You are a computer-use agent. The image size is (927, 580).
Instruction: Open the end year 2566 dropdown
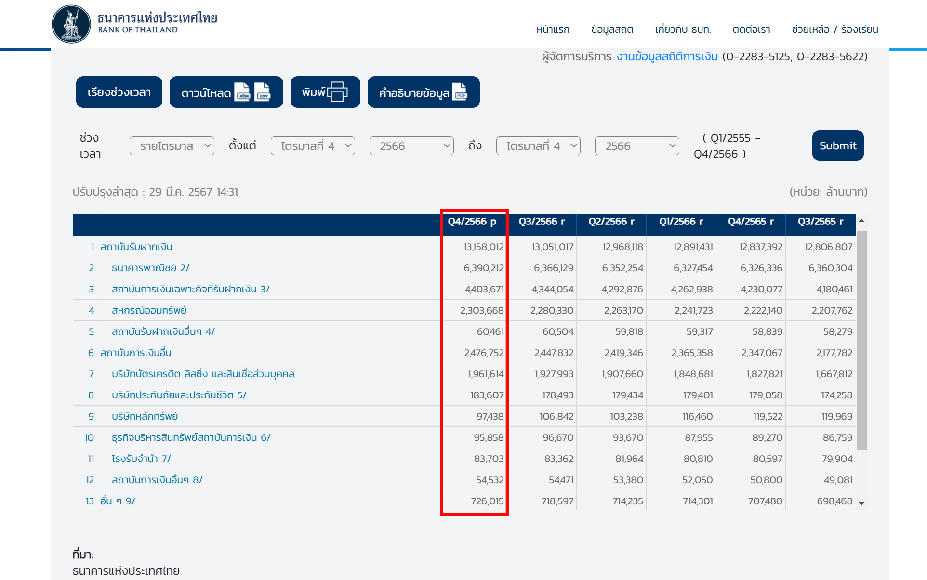point(636,146)
